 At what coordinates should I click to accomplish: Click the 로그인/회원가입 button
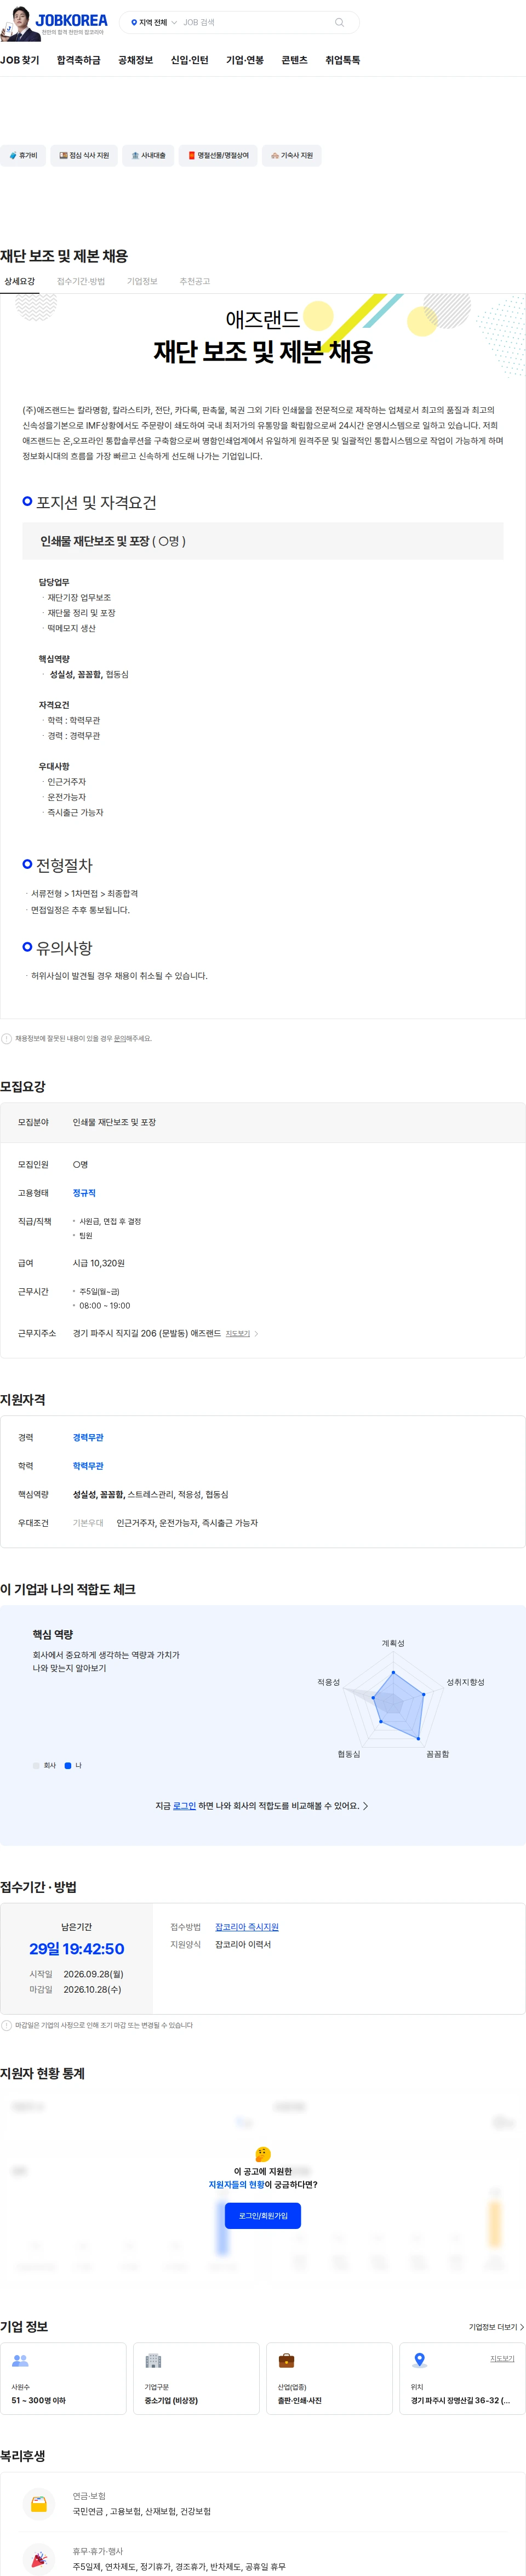tap(263, 2216)
